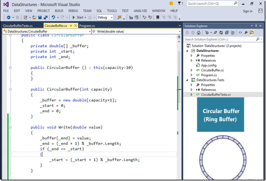Open the Debug configuration dropdown
Screen dimensions: 266x181
105,17
